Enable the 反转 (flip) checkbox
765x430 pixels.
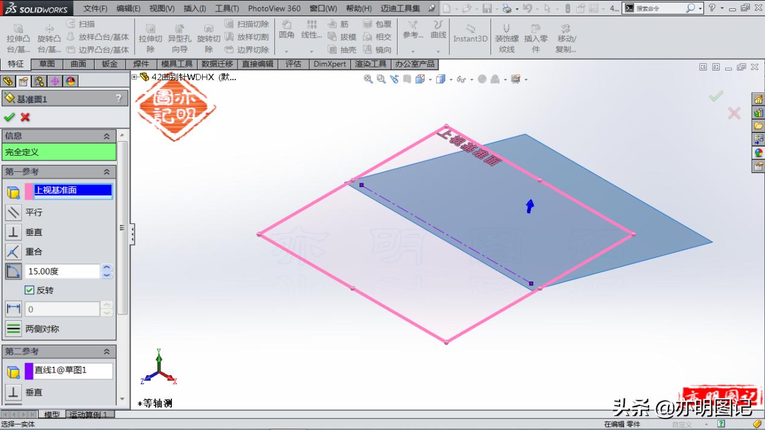tap(28, 290)
